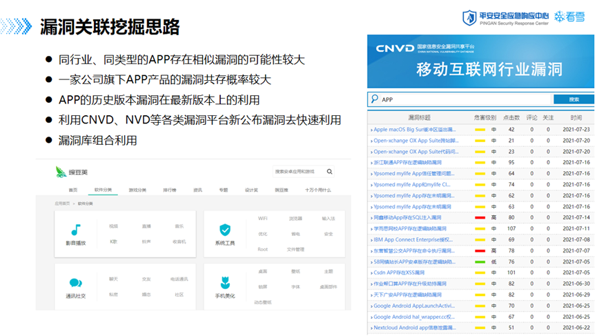Screen dimensions: 597x336
Task: Click the music note 影音播放 category icon
Action: pos(76,230)
